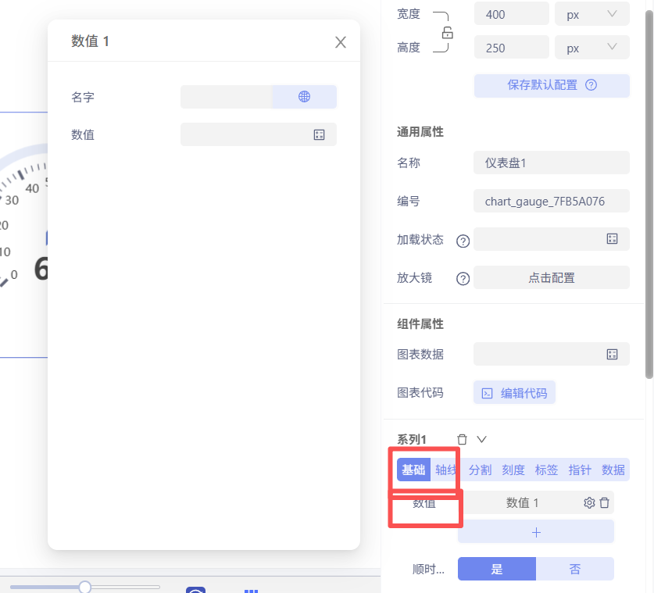Click the help icon next to 放大镜
Image resolution: width=654 pixels, height=593 pixels.
[x=463, y=278]
